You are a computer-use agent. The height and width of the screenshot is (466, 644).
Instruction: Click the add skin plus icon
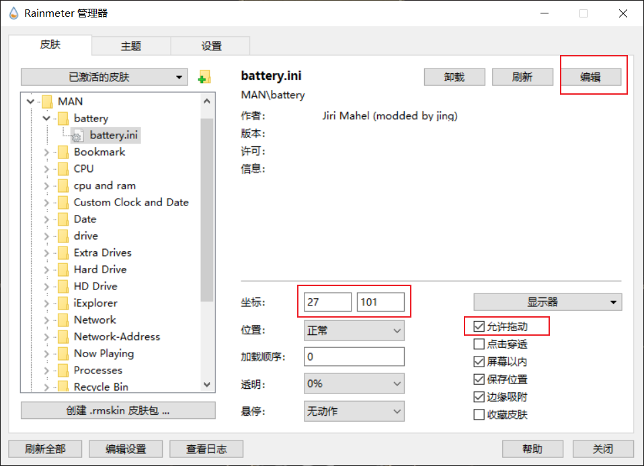204,77
